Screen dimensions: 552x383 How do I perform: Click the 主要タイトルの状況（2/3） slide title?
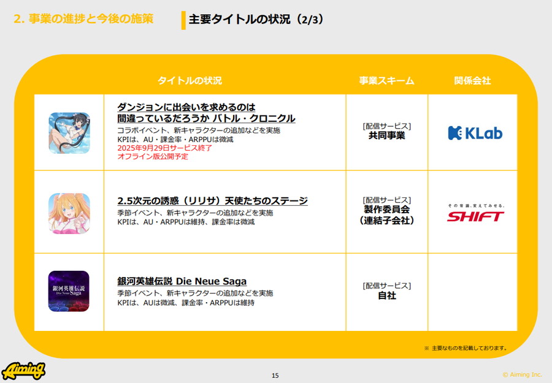tap(256, 20)
